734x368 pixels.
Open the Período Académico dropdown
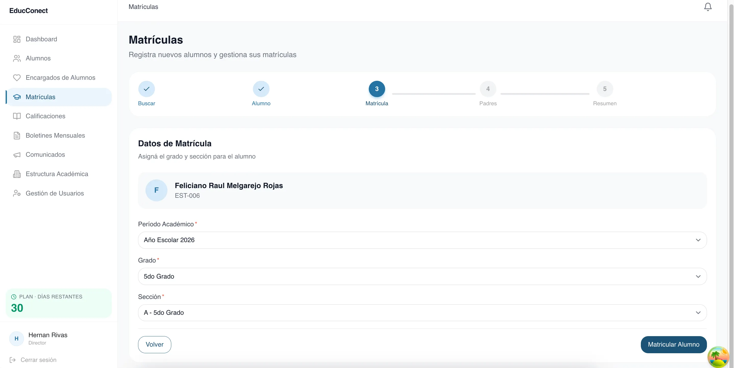click(x=422, y=240)
